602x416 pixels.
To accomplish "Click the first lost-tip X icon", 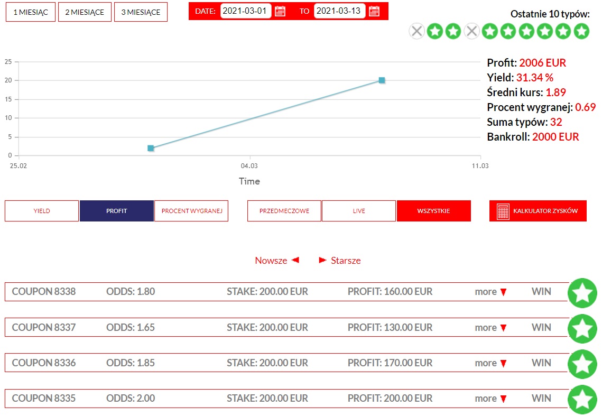I will (417, 31).
